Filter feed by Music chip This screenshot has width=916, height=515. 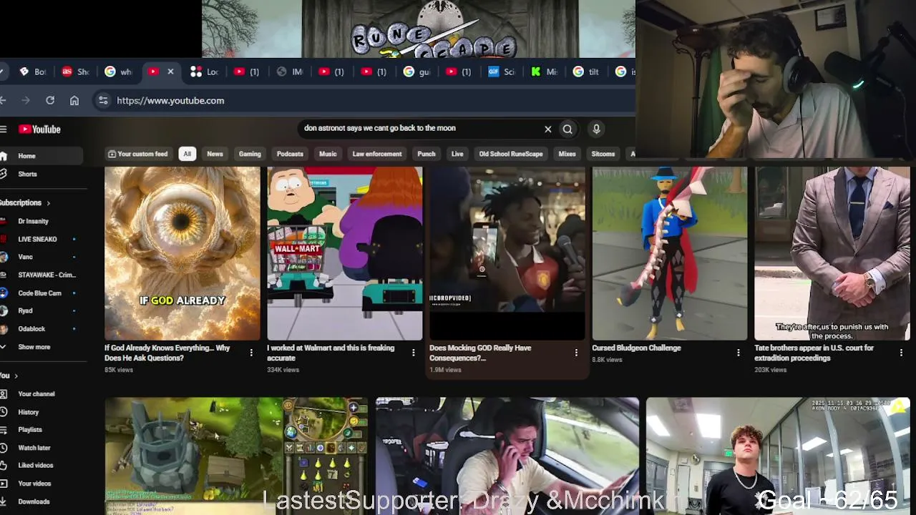tap(328, 154)
